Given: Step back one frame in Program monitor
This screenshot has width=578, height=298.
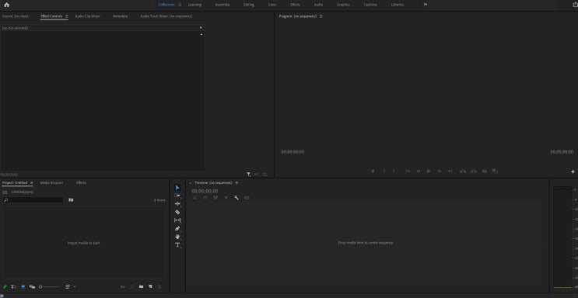Looking at the screenshot, I should click(x=418, y=171).
